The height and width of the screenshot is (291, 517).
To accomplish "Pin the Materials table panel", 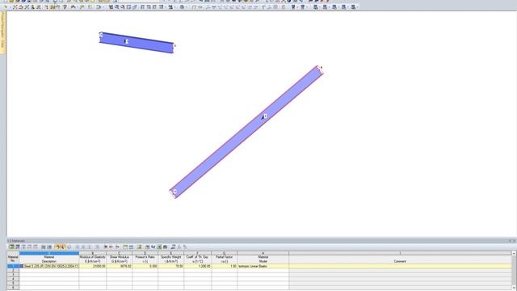I will tap(510, 241).
